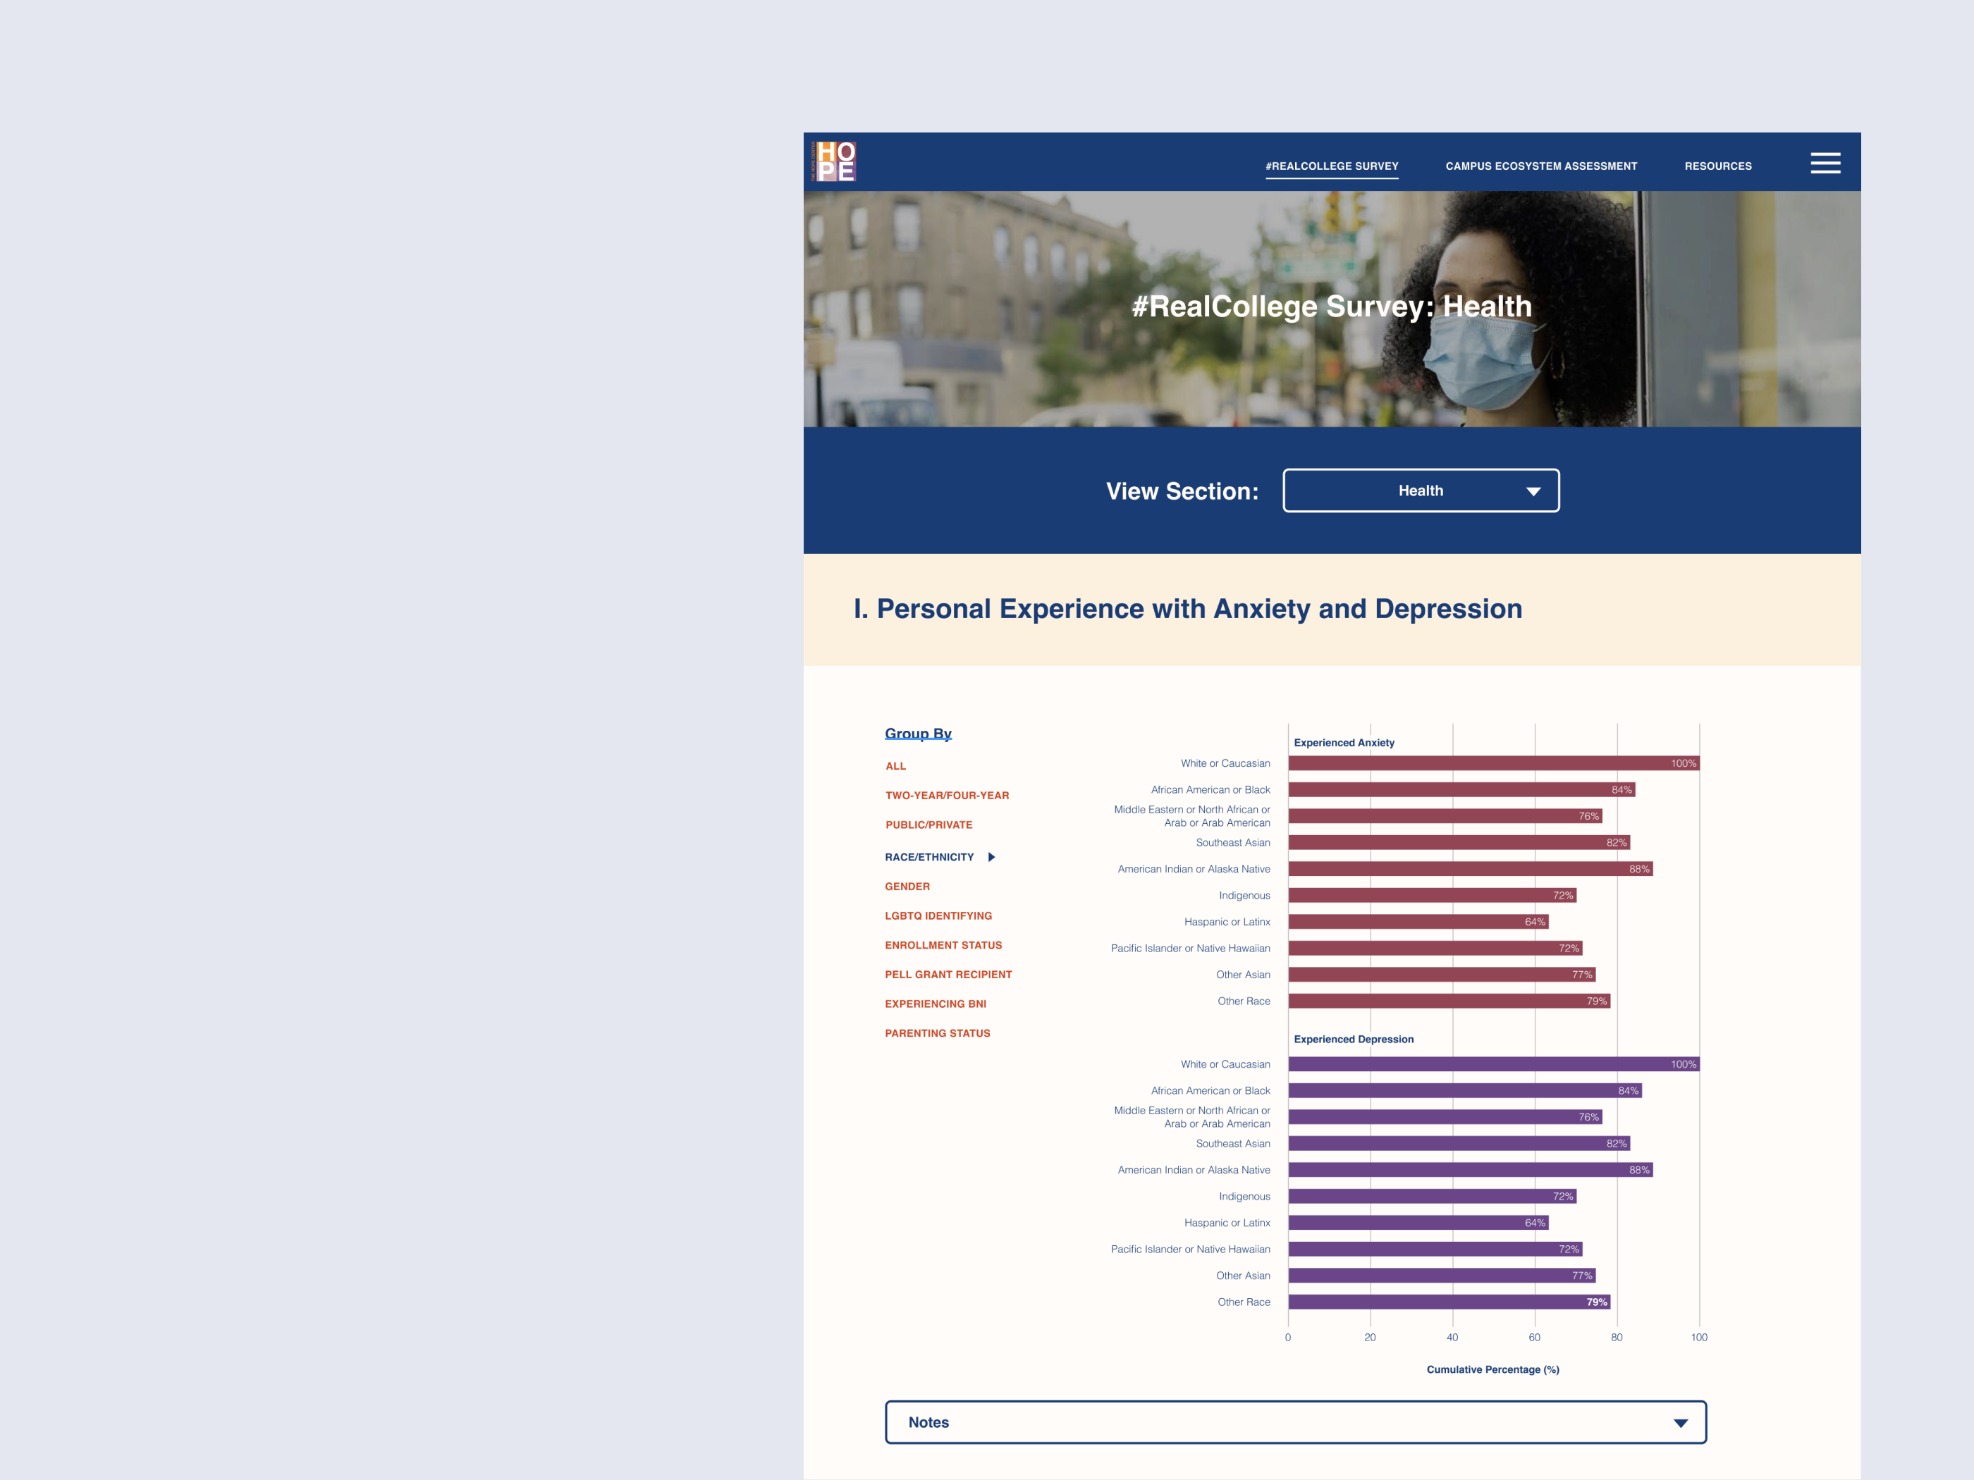Group by ALL
Viewport: 1974px width, 1480px height.
pyautogui.click(x=895, y=766)
